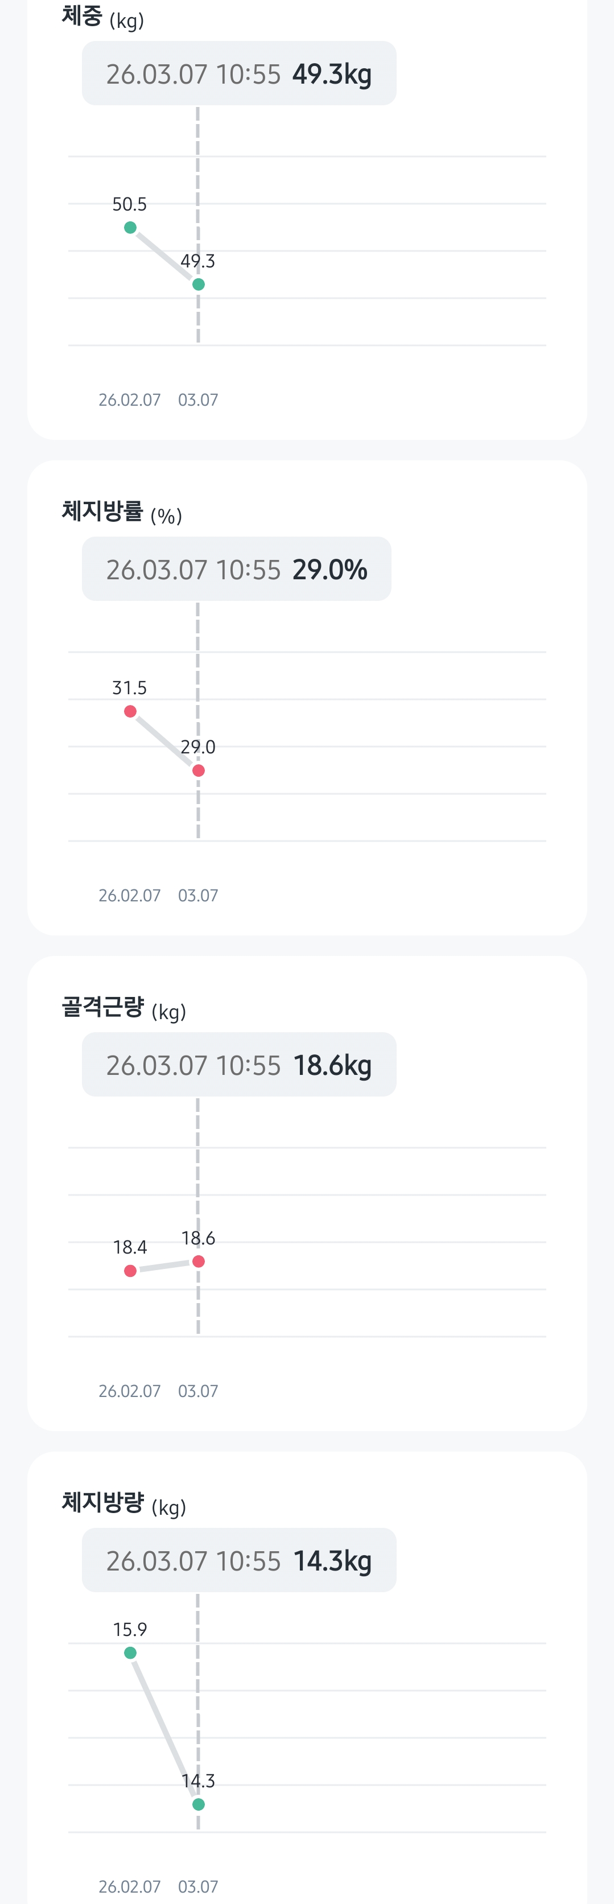Screen dimensions: 614x1904
Task: Click the 체지방량 (kg) chart title
Action: 123,1503
